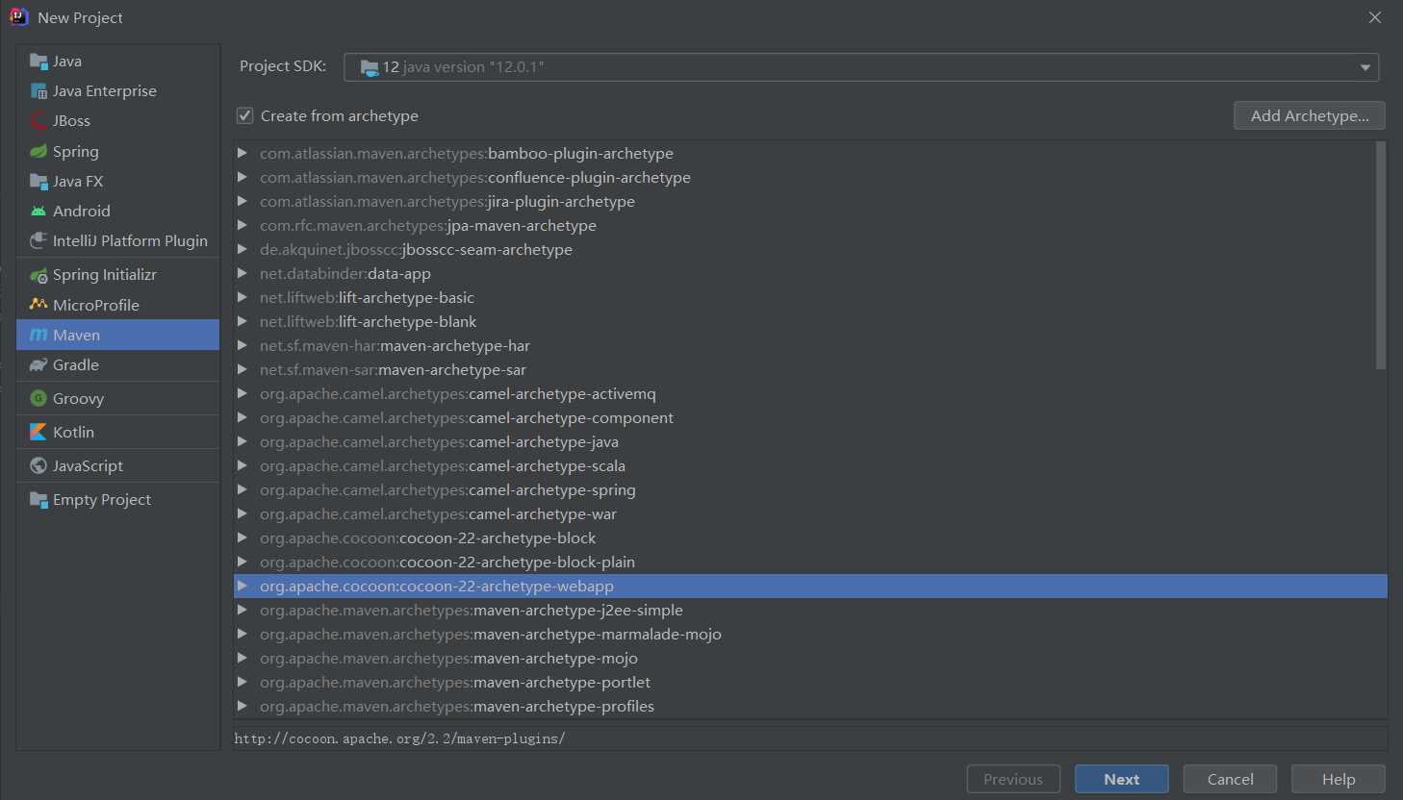Screen dimensions: 1403x800
Task: Choose Android project type
Action: coord(118,211)
